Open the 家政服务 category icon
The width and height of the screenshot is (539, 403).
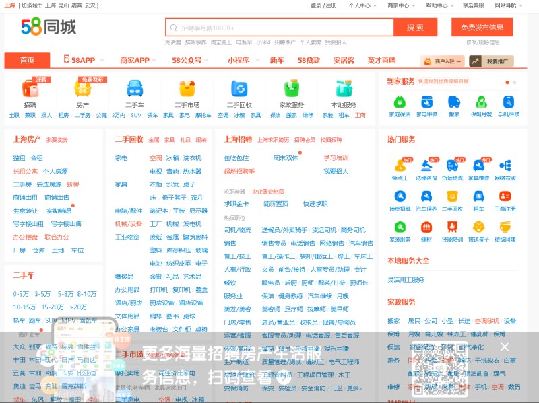[292, 88]
